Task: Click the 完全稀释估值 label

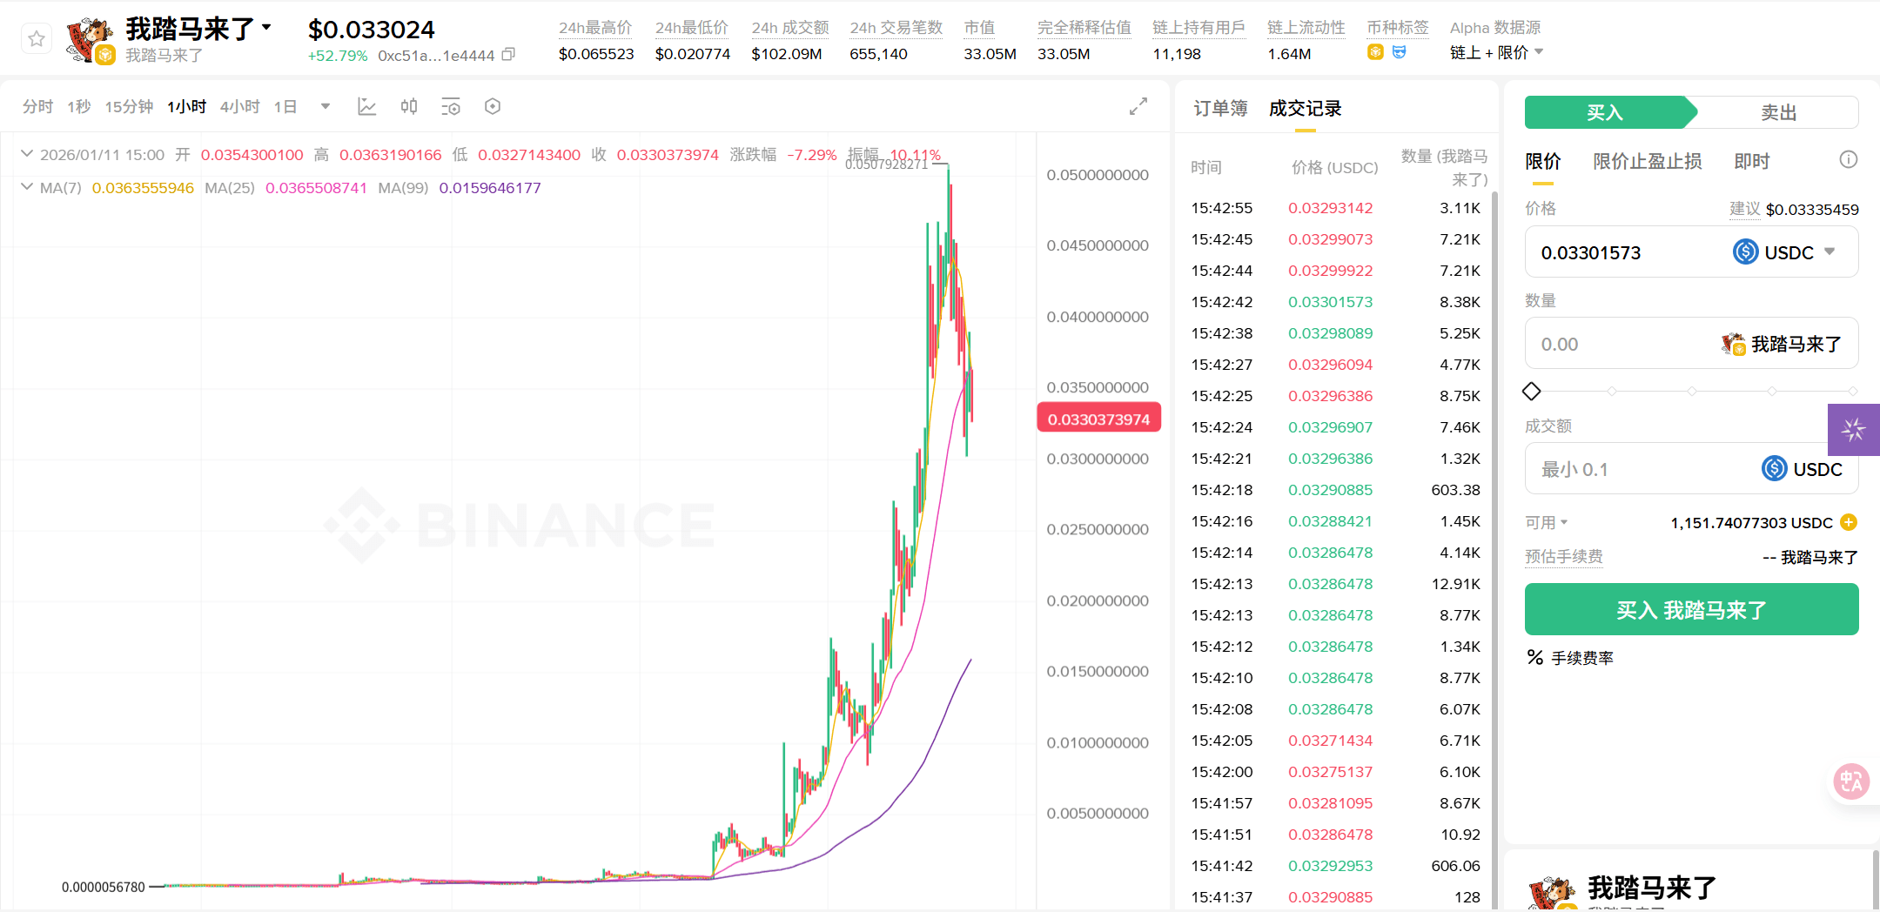Action: 1084,28
